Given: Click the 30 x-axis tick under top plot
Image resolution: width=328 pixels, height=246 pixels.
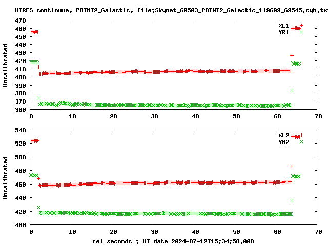Looking at the screenshot, I should [x=154, y=116].
